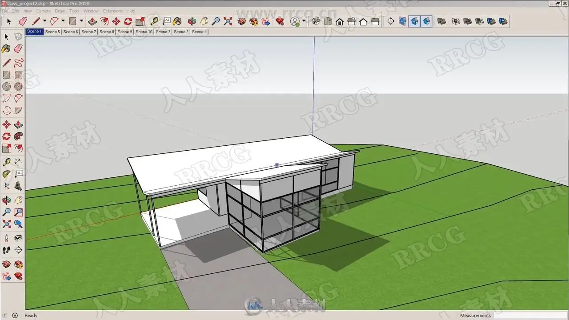The height and width of the screenshot is (320, 569).
Task: Switch to the Scene 5 tab
Action: pyautogui.click(x=52, y=32)
